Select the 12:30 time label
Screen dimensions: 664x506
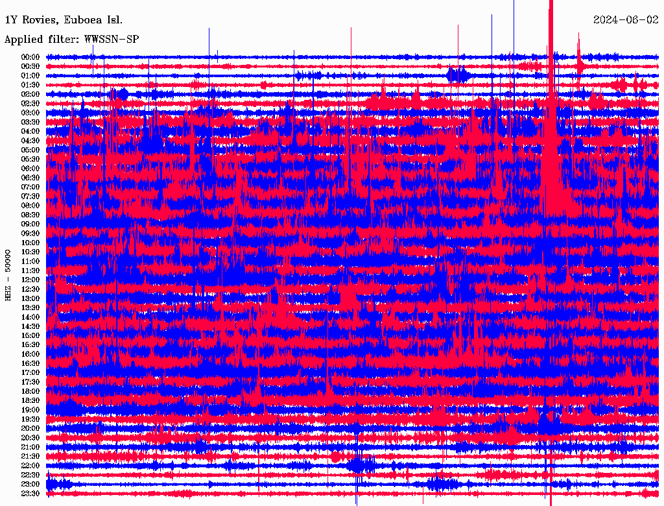(x=30, y=289)
